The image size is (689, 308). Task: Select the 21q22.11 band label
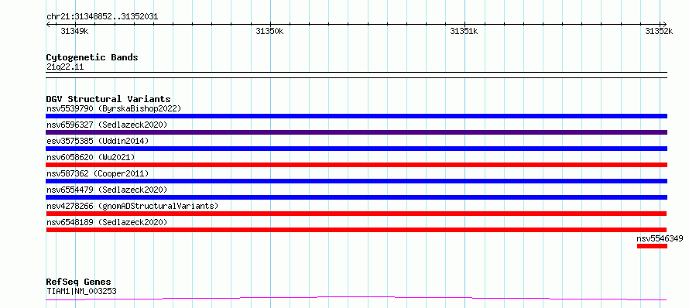(65, 67)
